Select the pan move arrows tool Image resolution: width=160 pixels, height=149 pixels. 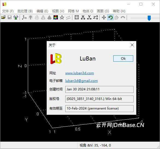104,18
